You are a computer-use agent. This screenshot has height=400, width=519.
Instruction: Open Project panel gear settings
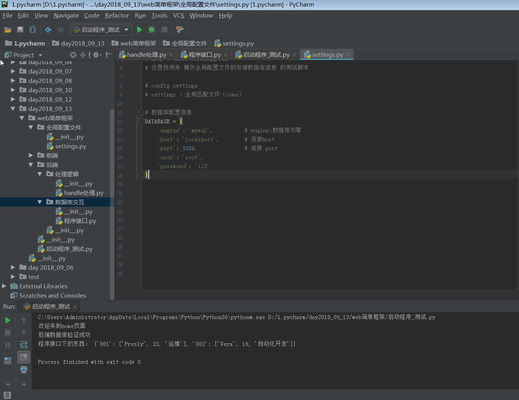pyautogui.click(x=96, y=55)
